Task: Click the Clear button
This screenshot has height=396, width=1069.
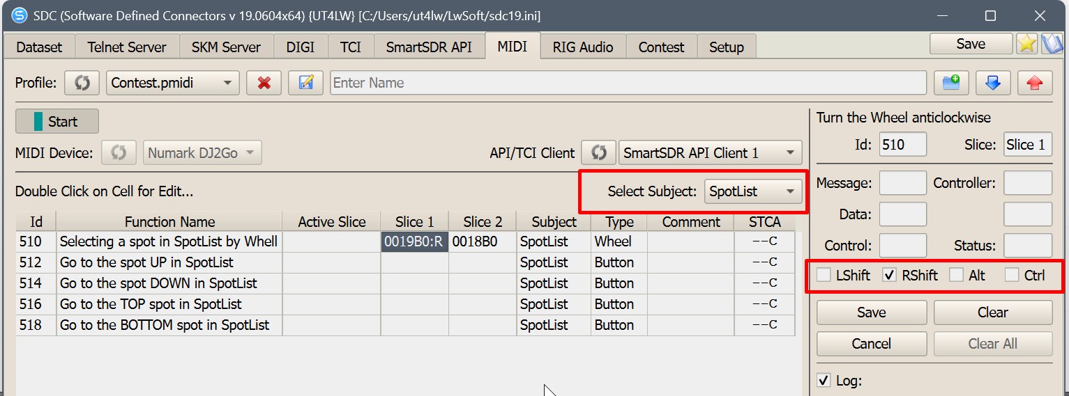Action: [992, 312]
